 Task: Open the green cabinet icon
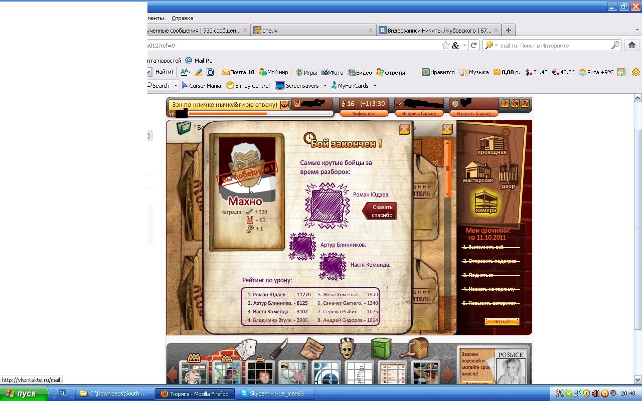pyautogui.click(x=381, y=348)
